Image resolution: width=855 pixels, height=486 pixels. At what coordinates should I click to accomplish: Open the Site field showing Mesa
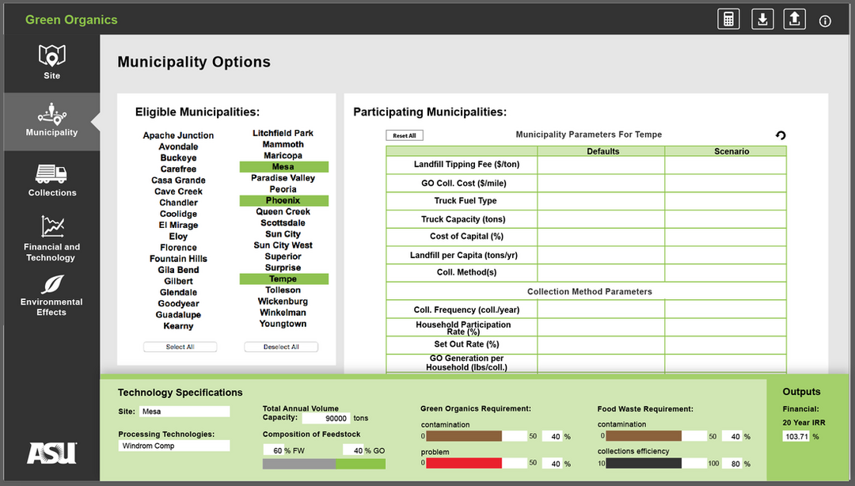184,412
